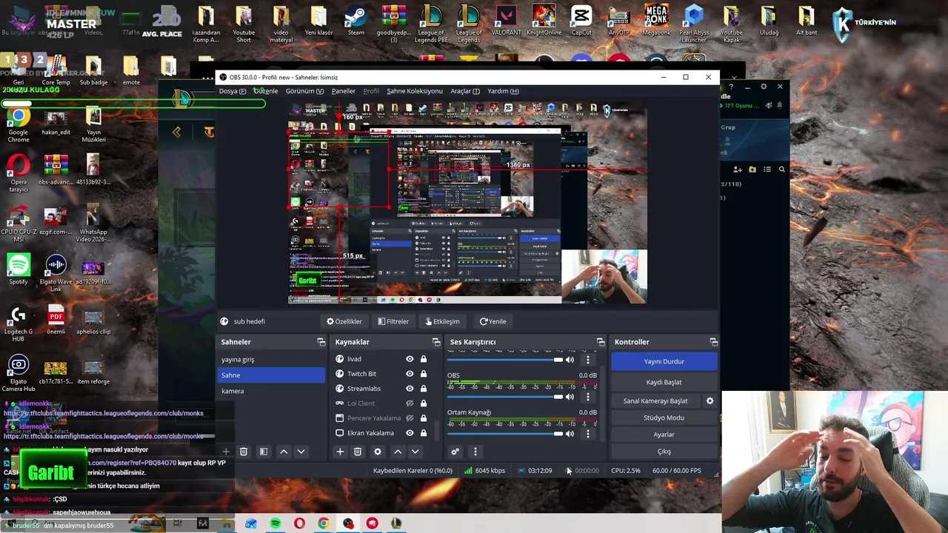The image size is (948, 533).
Task: Open Spotify from the Windows taskbar
Action: point(275,523)
